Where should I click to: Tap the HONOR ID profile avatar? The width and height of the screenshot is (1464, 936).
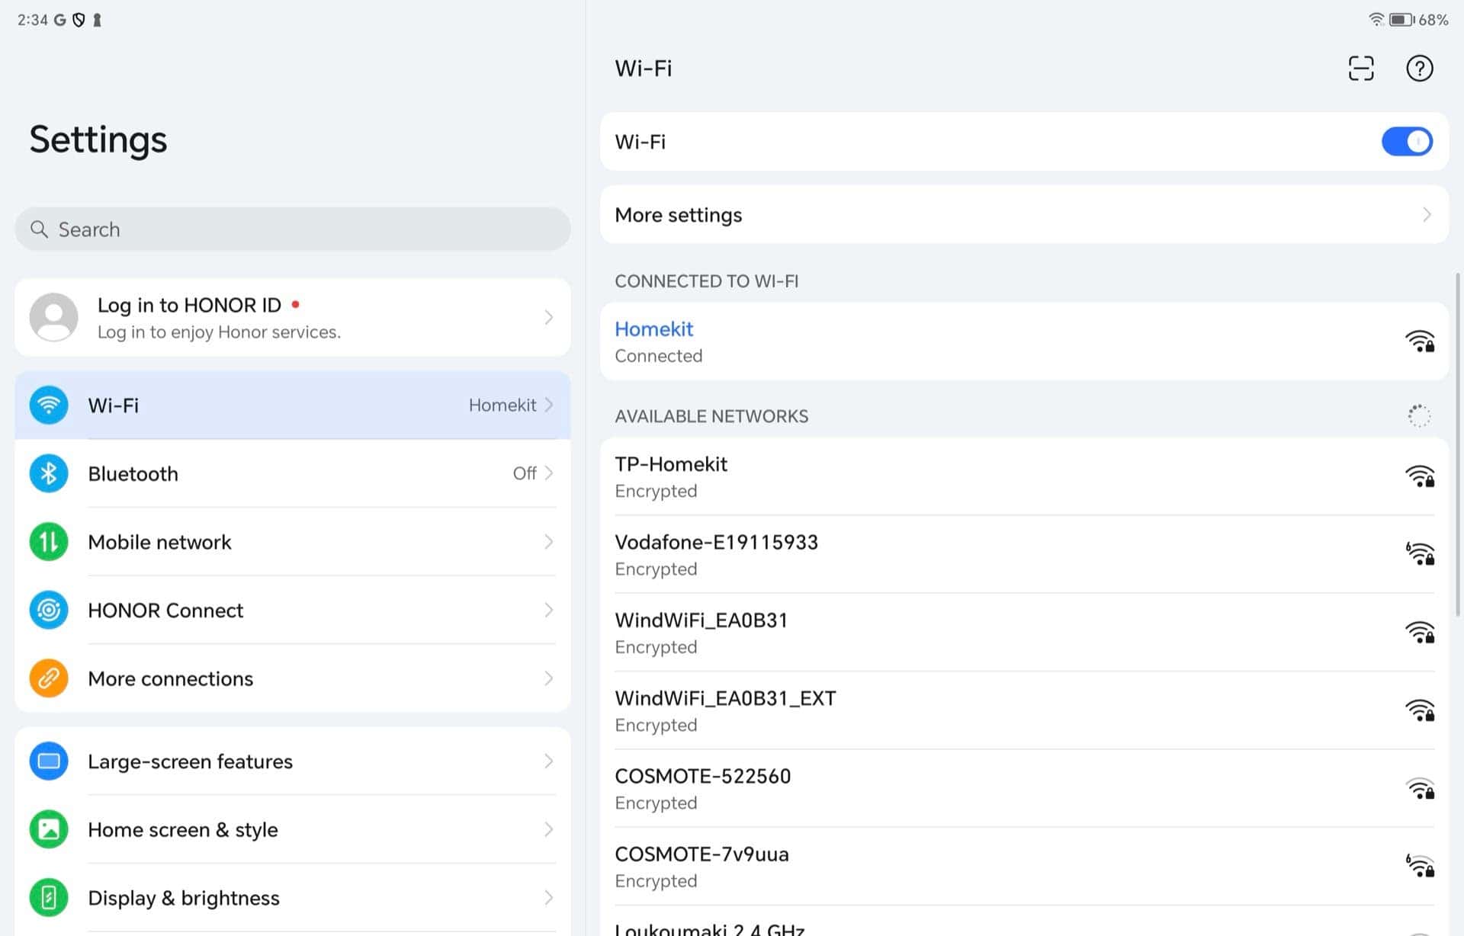[x=53, y=317]
